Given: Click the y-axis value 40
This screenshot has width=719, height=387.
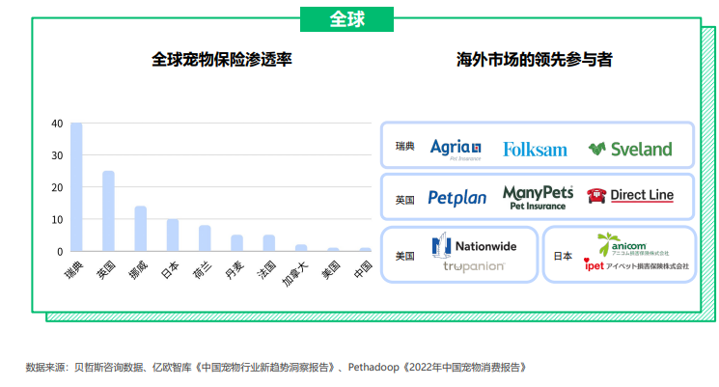Looking at the screenshot, I should (x=57, y=124).
